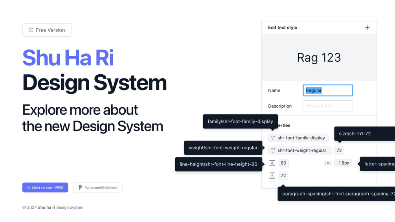The height and width of the screenshot is (222, 395).
Task: Click the Free Version button
Action: 47,30
